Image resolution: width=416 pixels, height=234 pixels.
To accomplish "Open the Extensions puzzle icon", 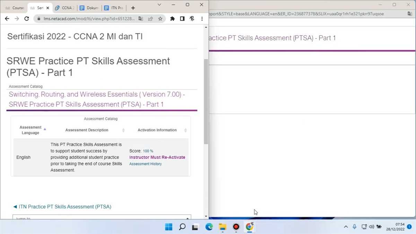I will (x=172, y=19).
